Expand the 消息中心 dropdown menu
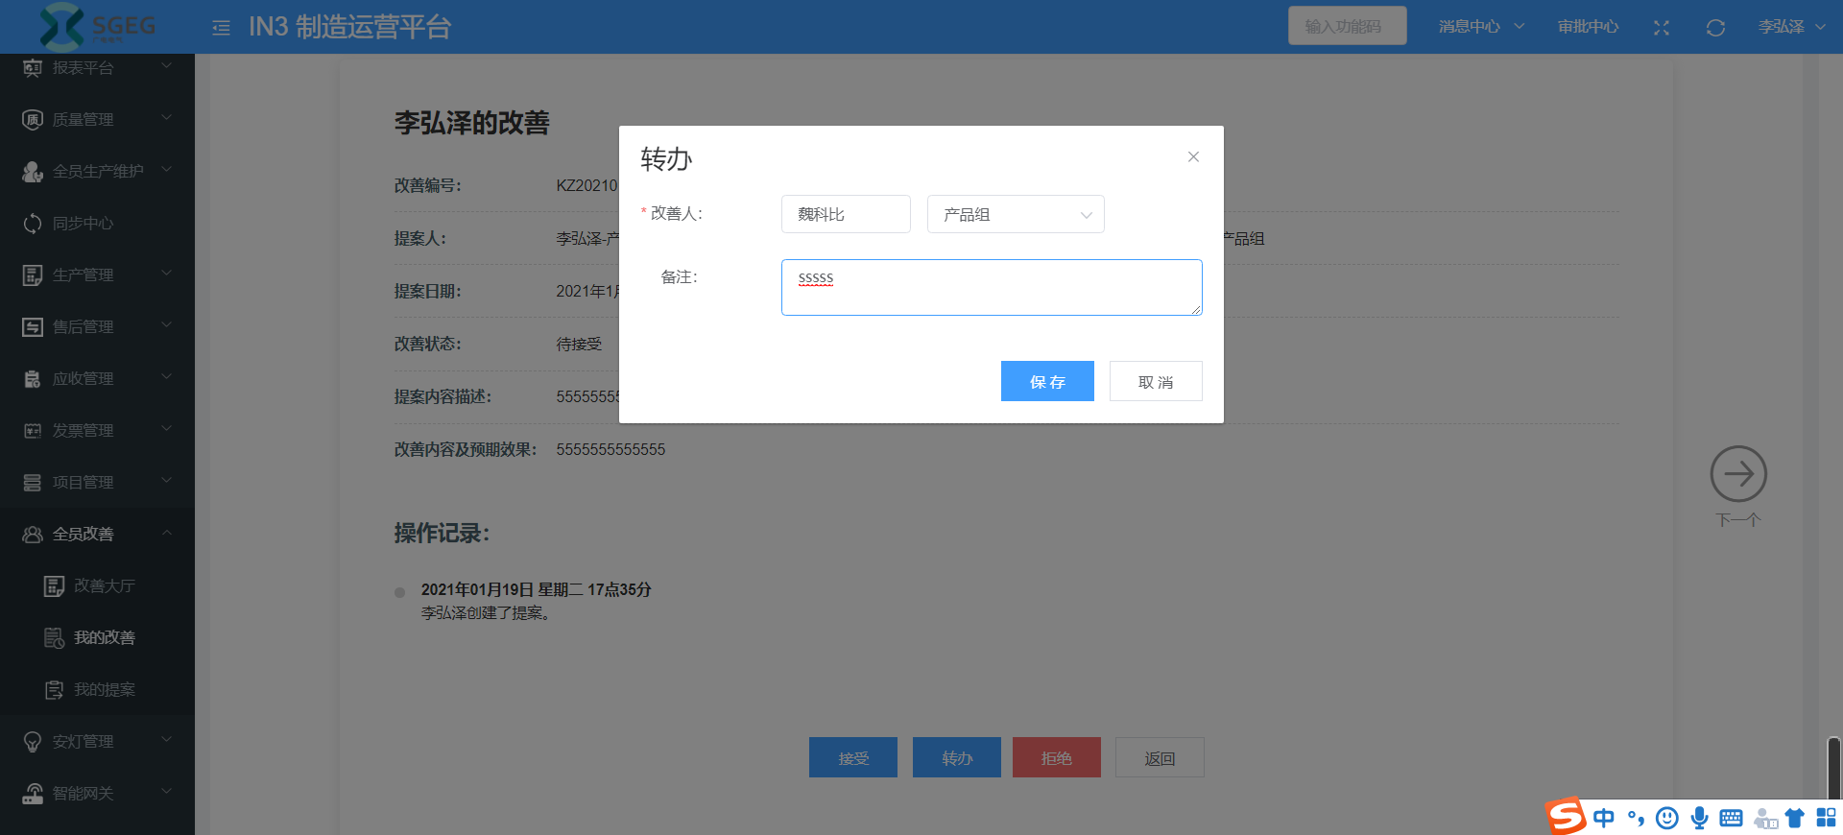The image size is (1843, 835). point(1480,27)
